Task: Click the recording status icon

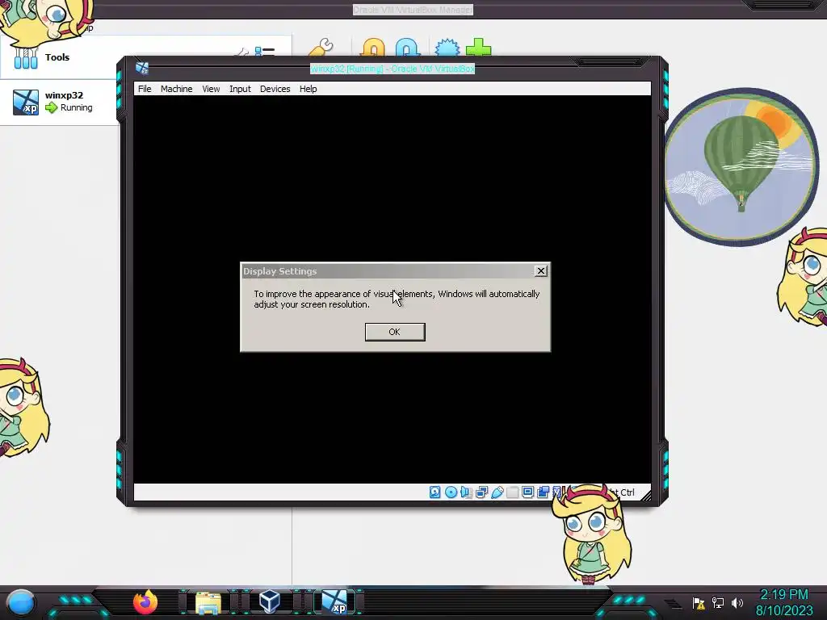Action: click(x=543, y=492)
